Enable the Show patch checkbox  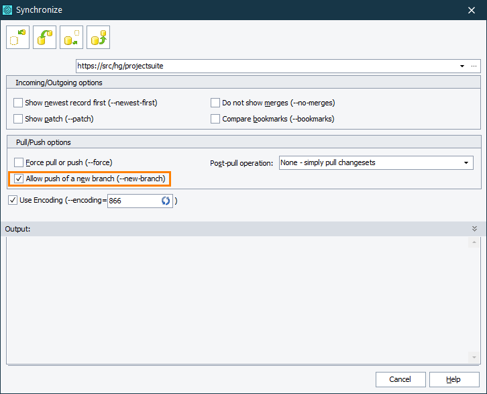19,119
